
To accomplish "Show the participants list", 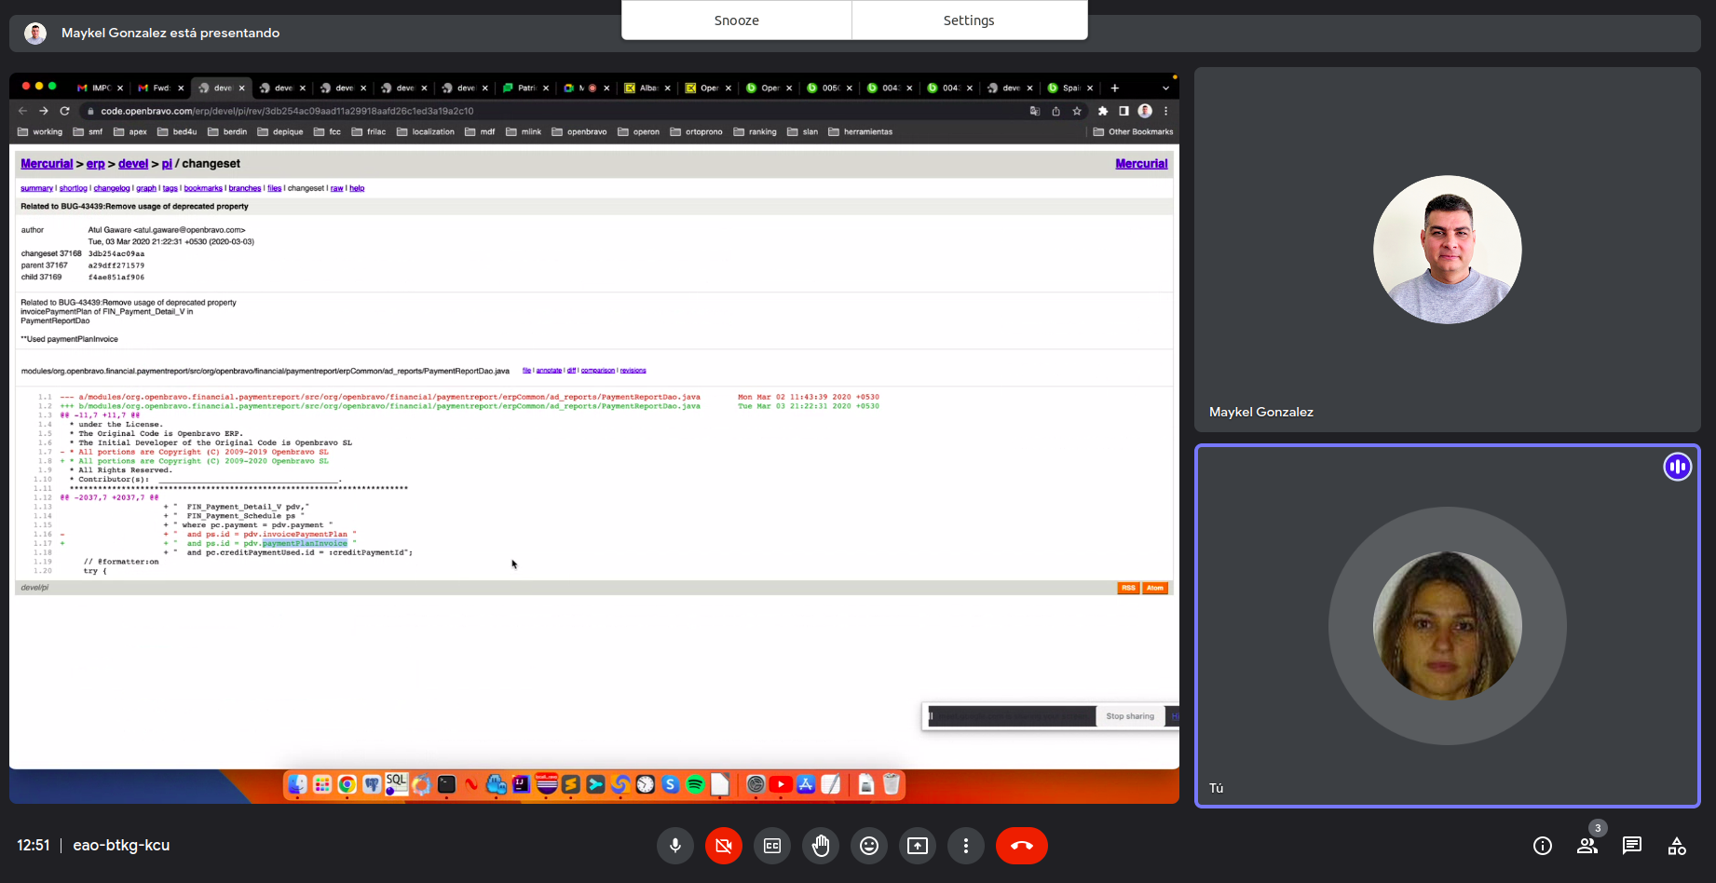I will (x=1587, y=846).
